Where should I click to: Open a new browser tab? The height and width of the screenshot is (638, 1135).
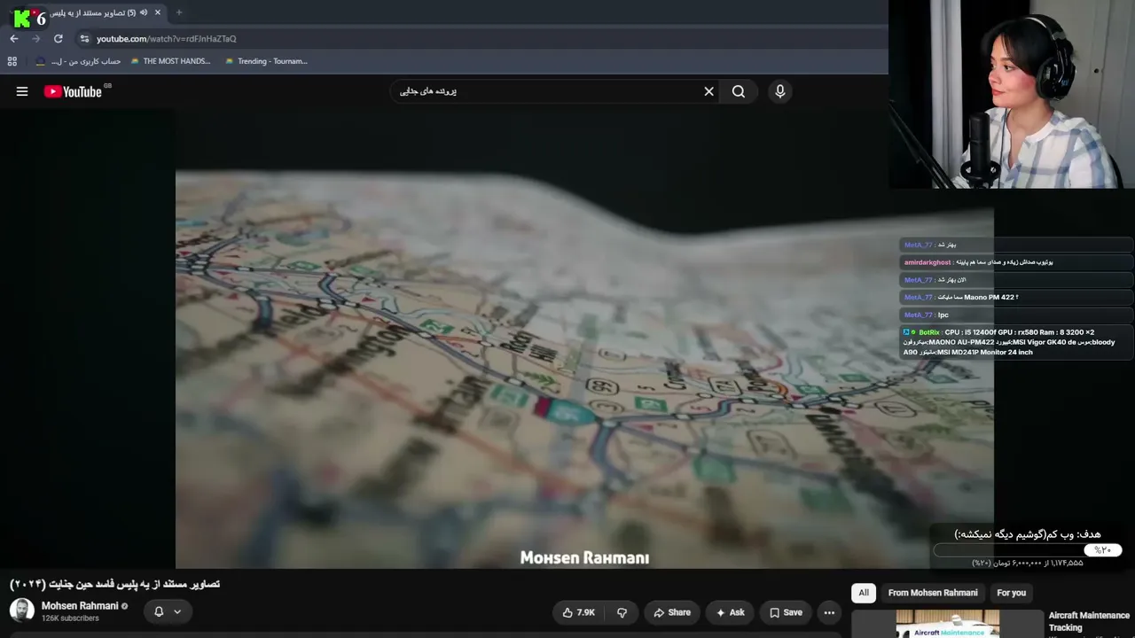[179, 12]
